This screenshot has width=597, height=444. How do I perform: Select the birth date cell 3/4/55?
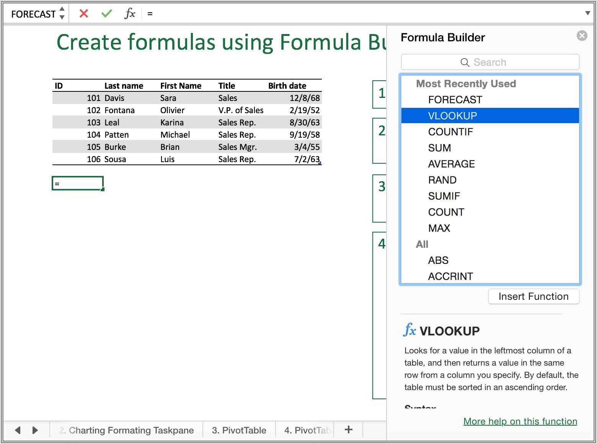[x=307, y=147]
